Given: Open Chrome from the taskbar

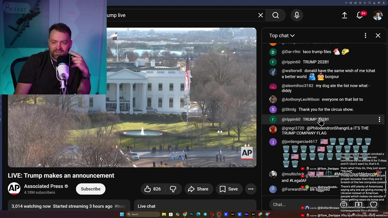Looking at the screenshot, I should pyautogui.click(x=185, y=214).
